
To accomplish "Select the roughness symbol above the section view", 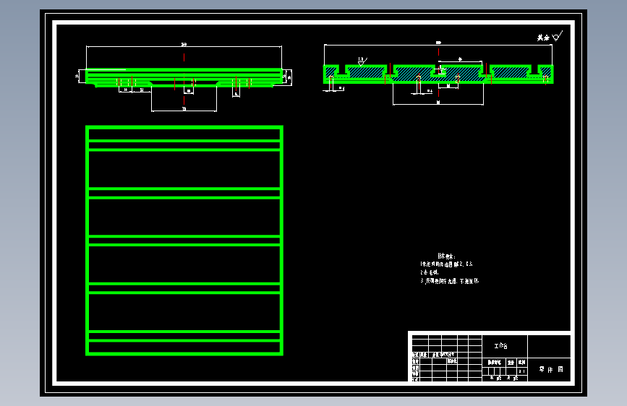I will coord(362,61).
